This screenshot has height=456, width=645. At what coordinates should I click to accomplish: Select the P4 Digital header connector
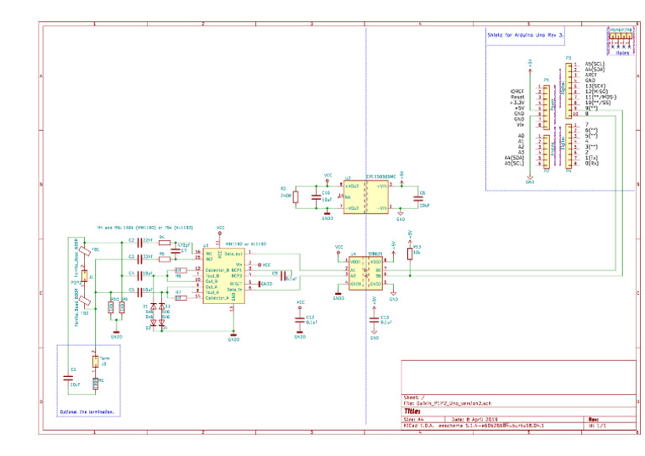569,146
